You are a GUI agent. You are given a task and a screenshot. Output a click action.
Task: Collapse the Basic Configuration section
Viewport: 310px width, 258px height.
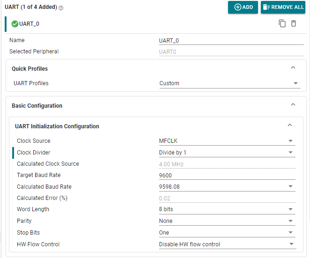(x=293, y=105)
